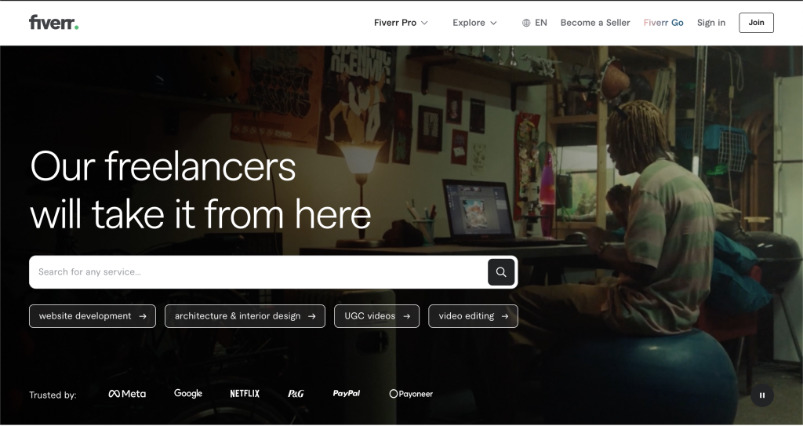
Task: Click the Google logo
Action: [x=188, y=394]
